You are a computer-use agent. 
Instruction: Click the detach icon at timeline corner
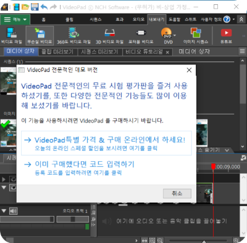243,157
